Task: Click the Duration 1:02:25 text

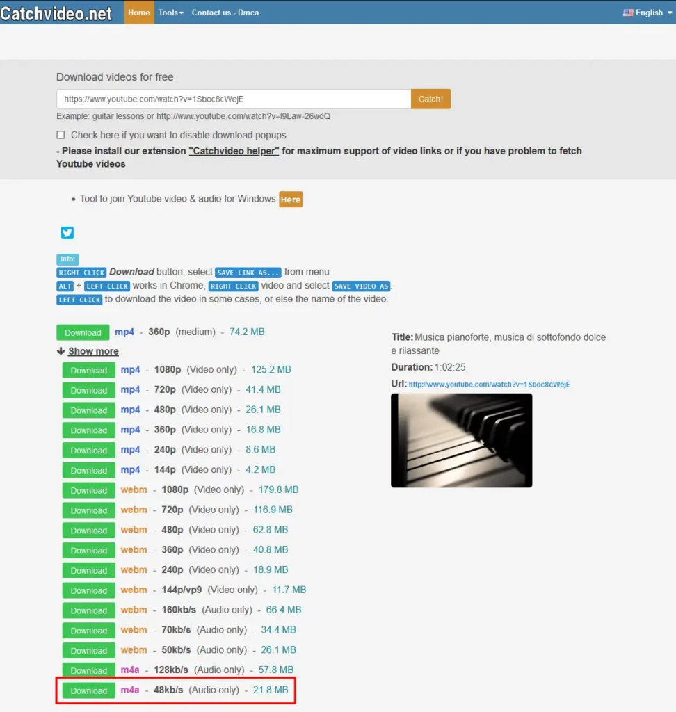Action: (428, 367)
